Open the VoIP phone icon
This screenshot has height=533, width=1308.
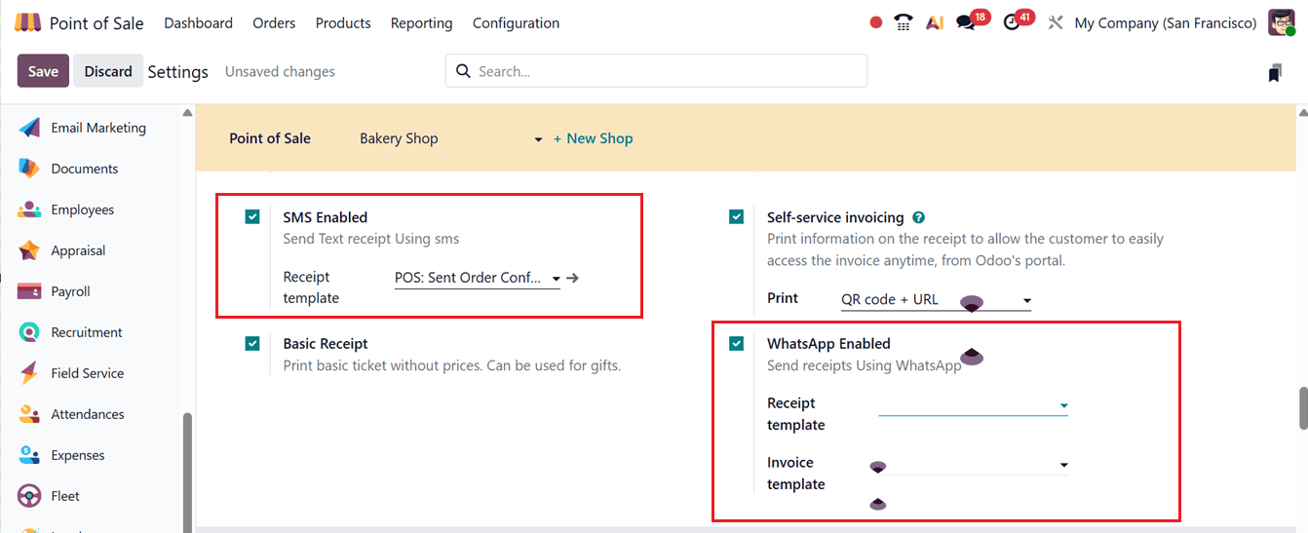(904, 22)
